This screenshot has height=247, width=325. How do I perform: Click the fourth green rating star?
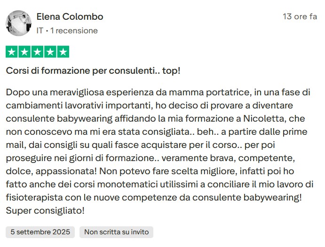50,52
